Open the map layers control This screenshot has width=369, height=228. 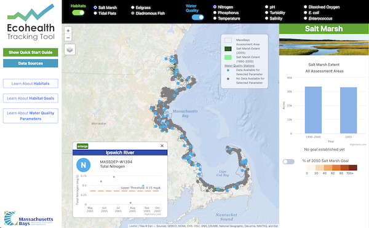[69, 50]
